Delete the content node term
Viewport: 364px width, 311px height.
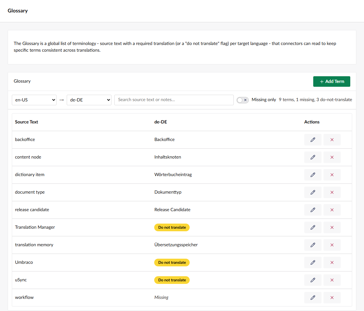tap(332, 157)
